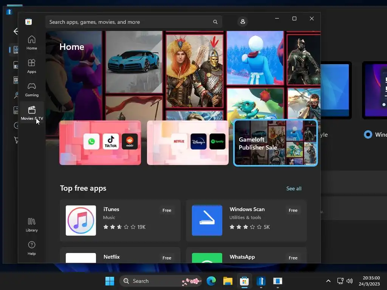Open the user account profile icon
Image resolution: width=387 pixels, height=290 pixels.
click(243, 22)
